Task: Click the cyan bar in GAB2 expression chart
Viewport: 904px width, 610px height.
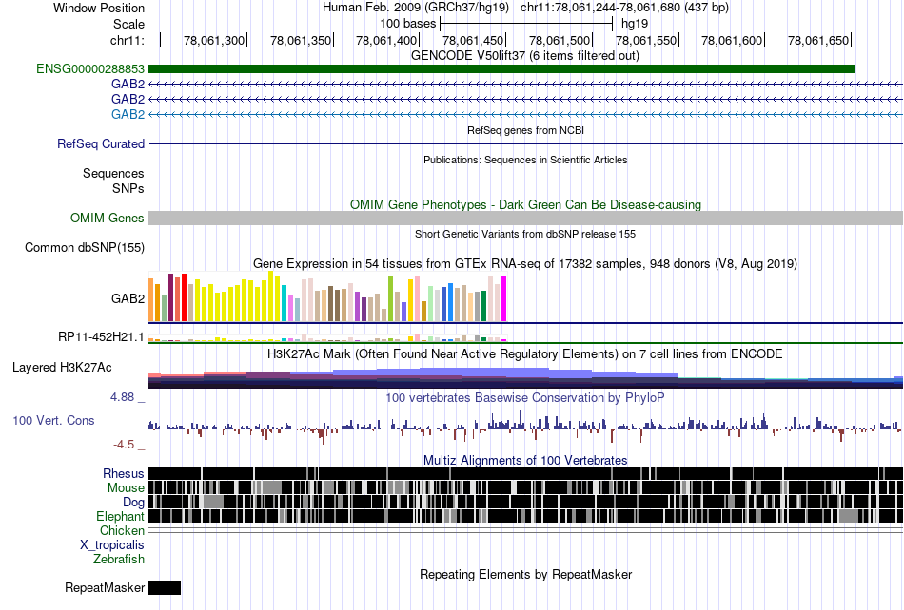Action: (285, 303)
